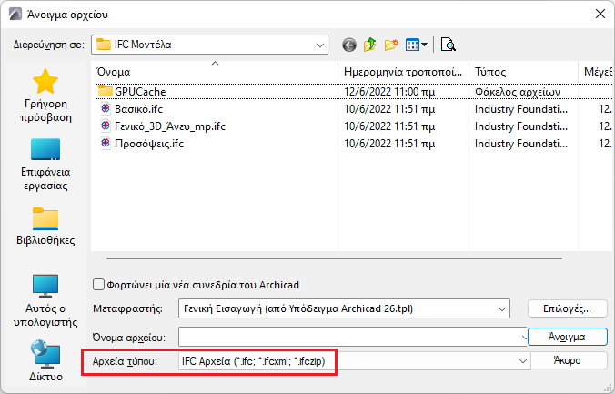Click the horizontal scrollbar of file list
Image resolution: width=615 pixels, height=394 pixels.
[334, 258]
